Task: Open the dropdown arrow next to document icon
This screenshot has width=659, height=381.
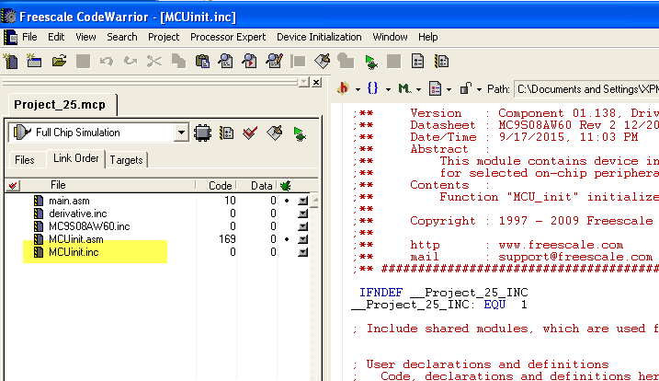Action: pos(449,89)
